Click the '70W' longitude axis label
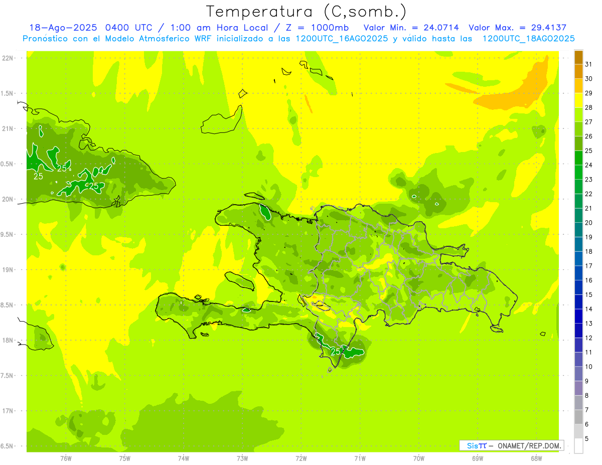 tap(418, 458)
